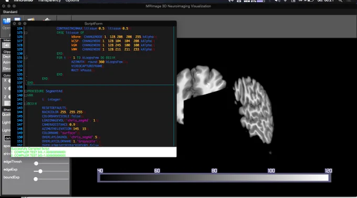Viewport: 357px width, 198px height.
Task: Adjust the edgeThresh slider handle
Action: [x=36, y=163]
